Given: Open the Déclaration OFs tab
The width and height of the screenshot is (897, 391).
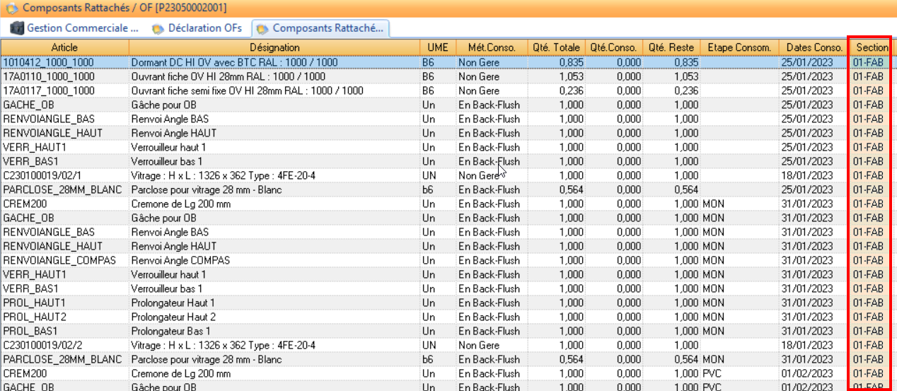Looking at the screenshot, I should (197, 28).
